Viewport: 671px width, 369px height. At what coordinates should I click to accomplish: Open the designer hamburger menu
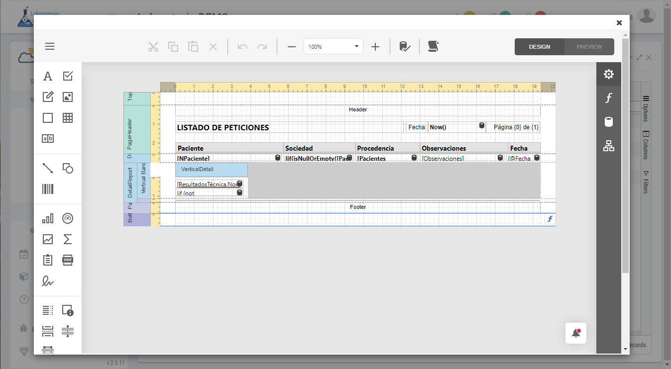click(50, 47)
